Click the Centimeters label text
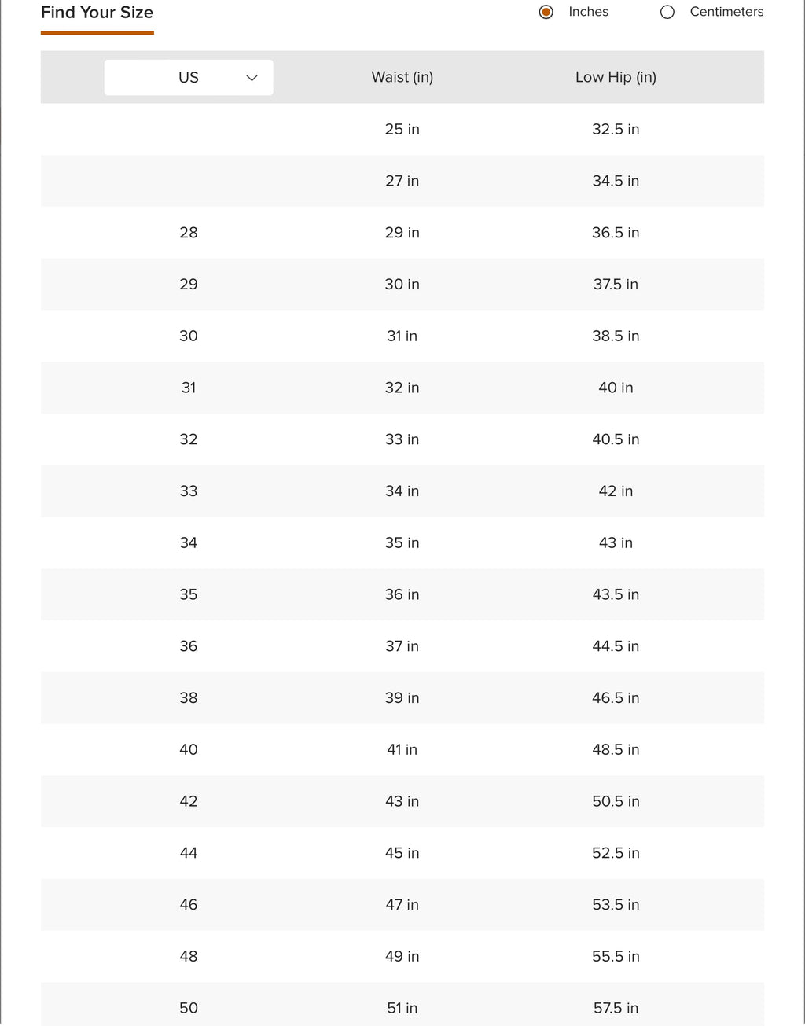The width and height of the screenshot is (805, 1026). (726, 12)
